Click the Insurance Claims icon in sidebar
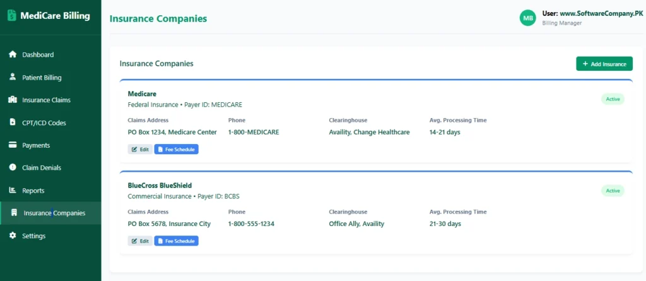 [13, 100]
